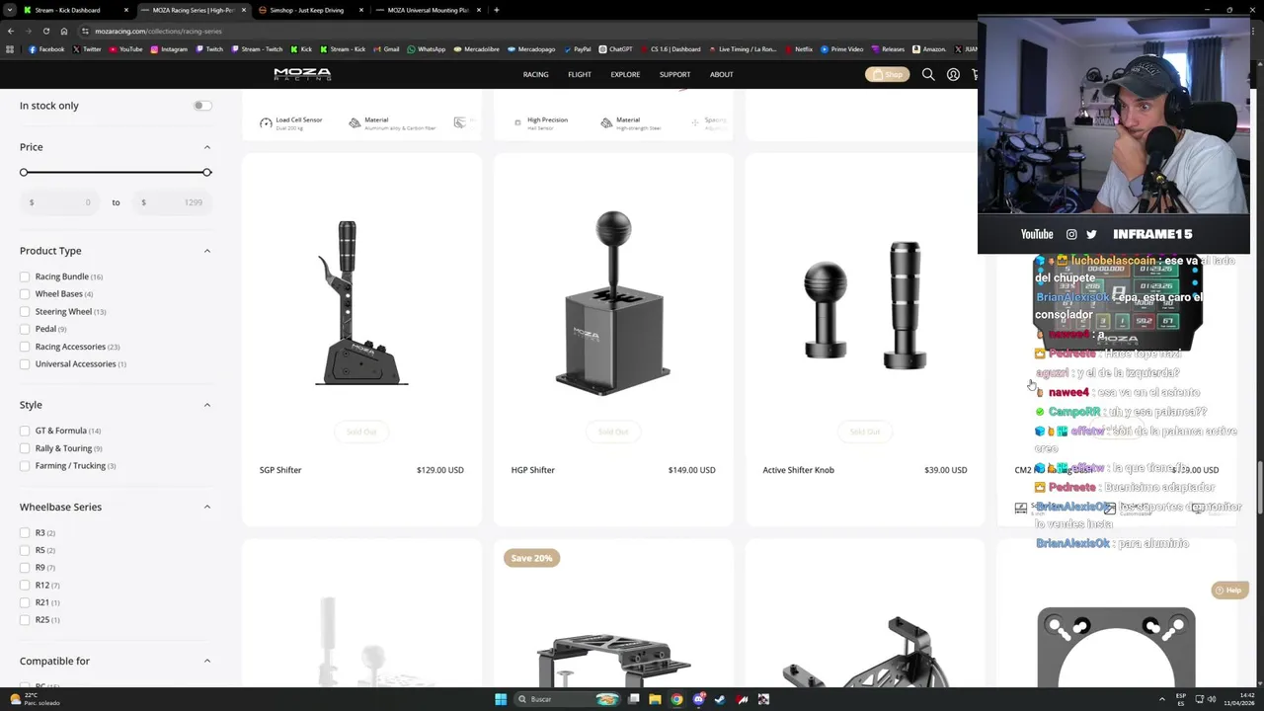
Task: Collapse the Product Type filter section
Action: (x=206, y=251)
